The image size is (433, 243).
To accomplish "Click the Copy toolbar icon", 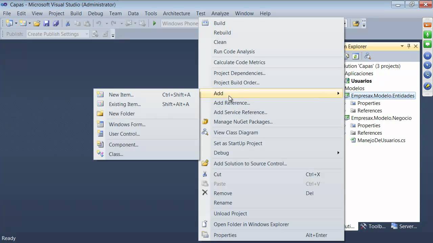I will (77, 23).
